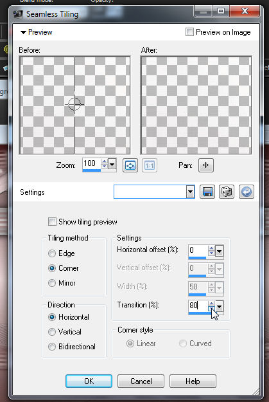Save preset using the floppy disk icon

click(207, 192)
